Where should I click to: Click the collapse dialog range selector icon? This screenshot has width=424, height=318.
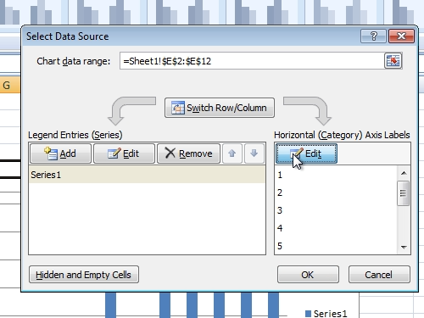[393, 61]
